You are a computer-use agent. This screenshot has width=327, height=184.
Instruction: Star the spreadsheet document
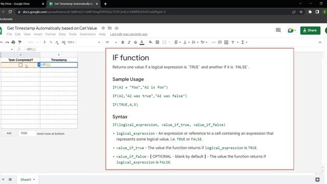coord(103,28)
